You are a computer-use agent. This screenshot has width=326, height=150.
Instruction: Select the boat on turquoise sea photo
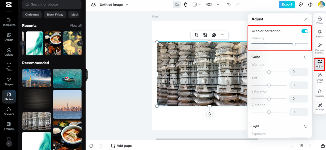pyautogui.click(x=67, y=78)
